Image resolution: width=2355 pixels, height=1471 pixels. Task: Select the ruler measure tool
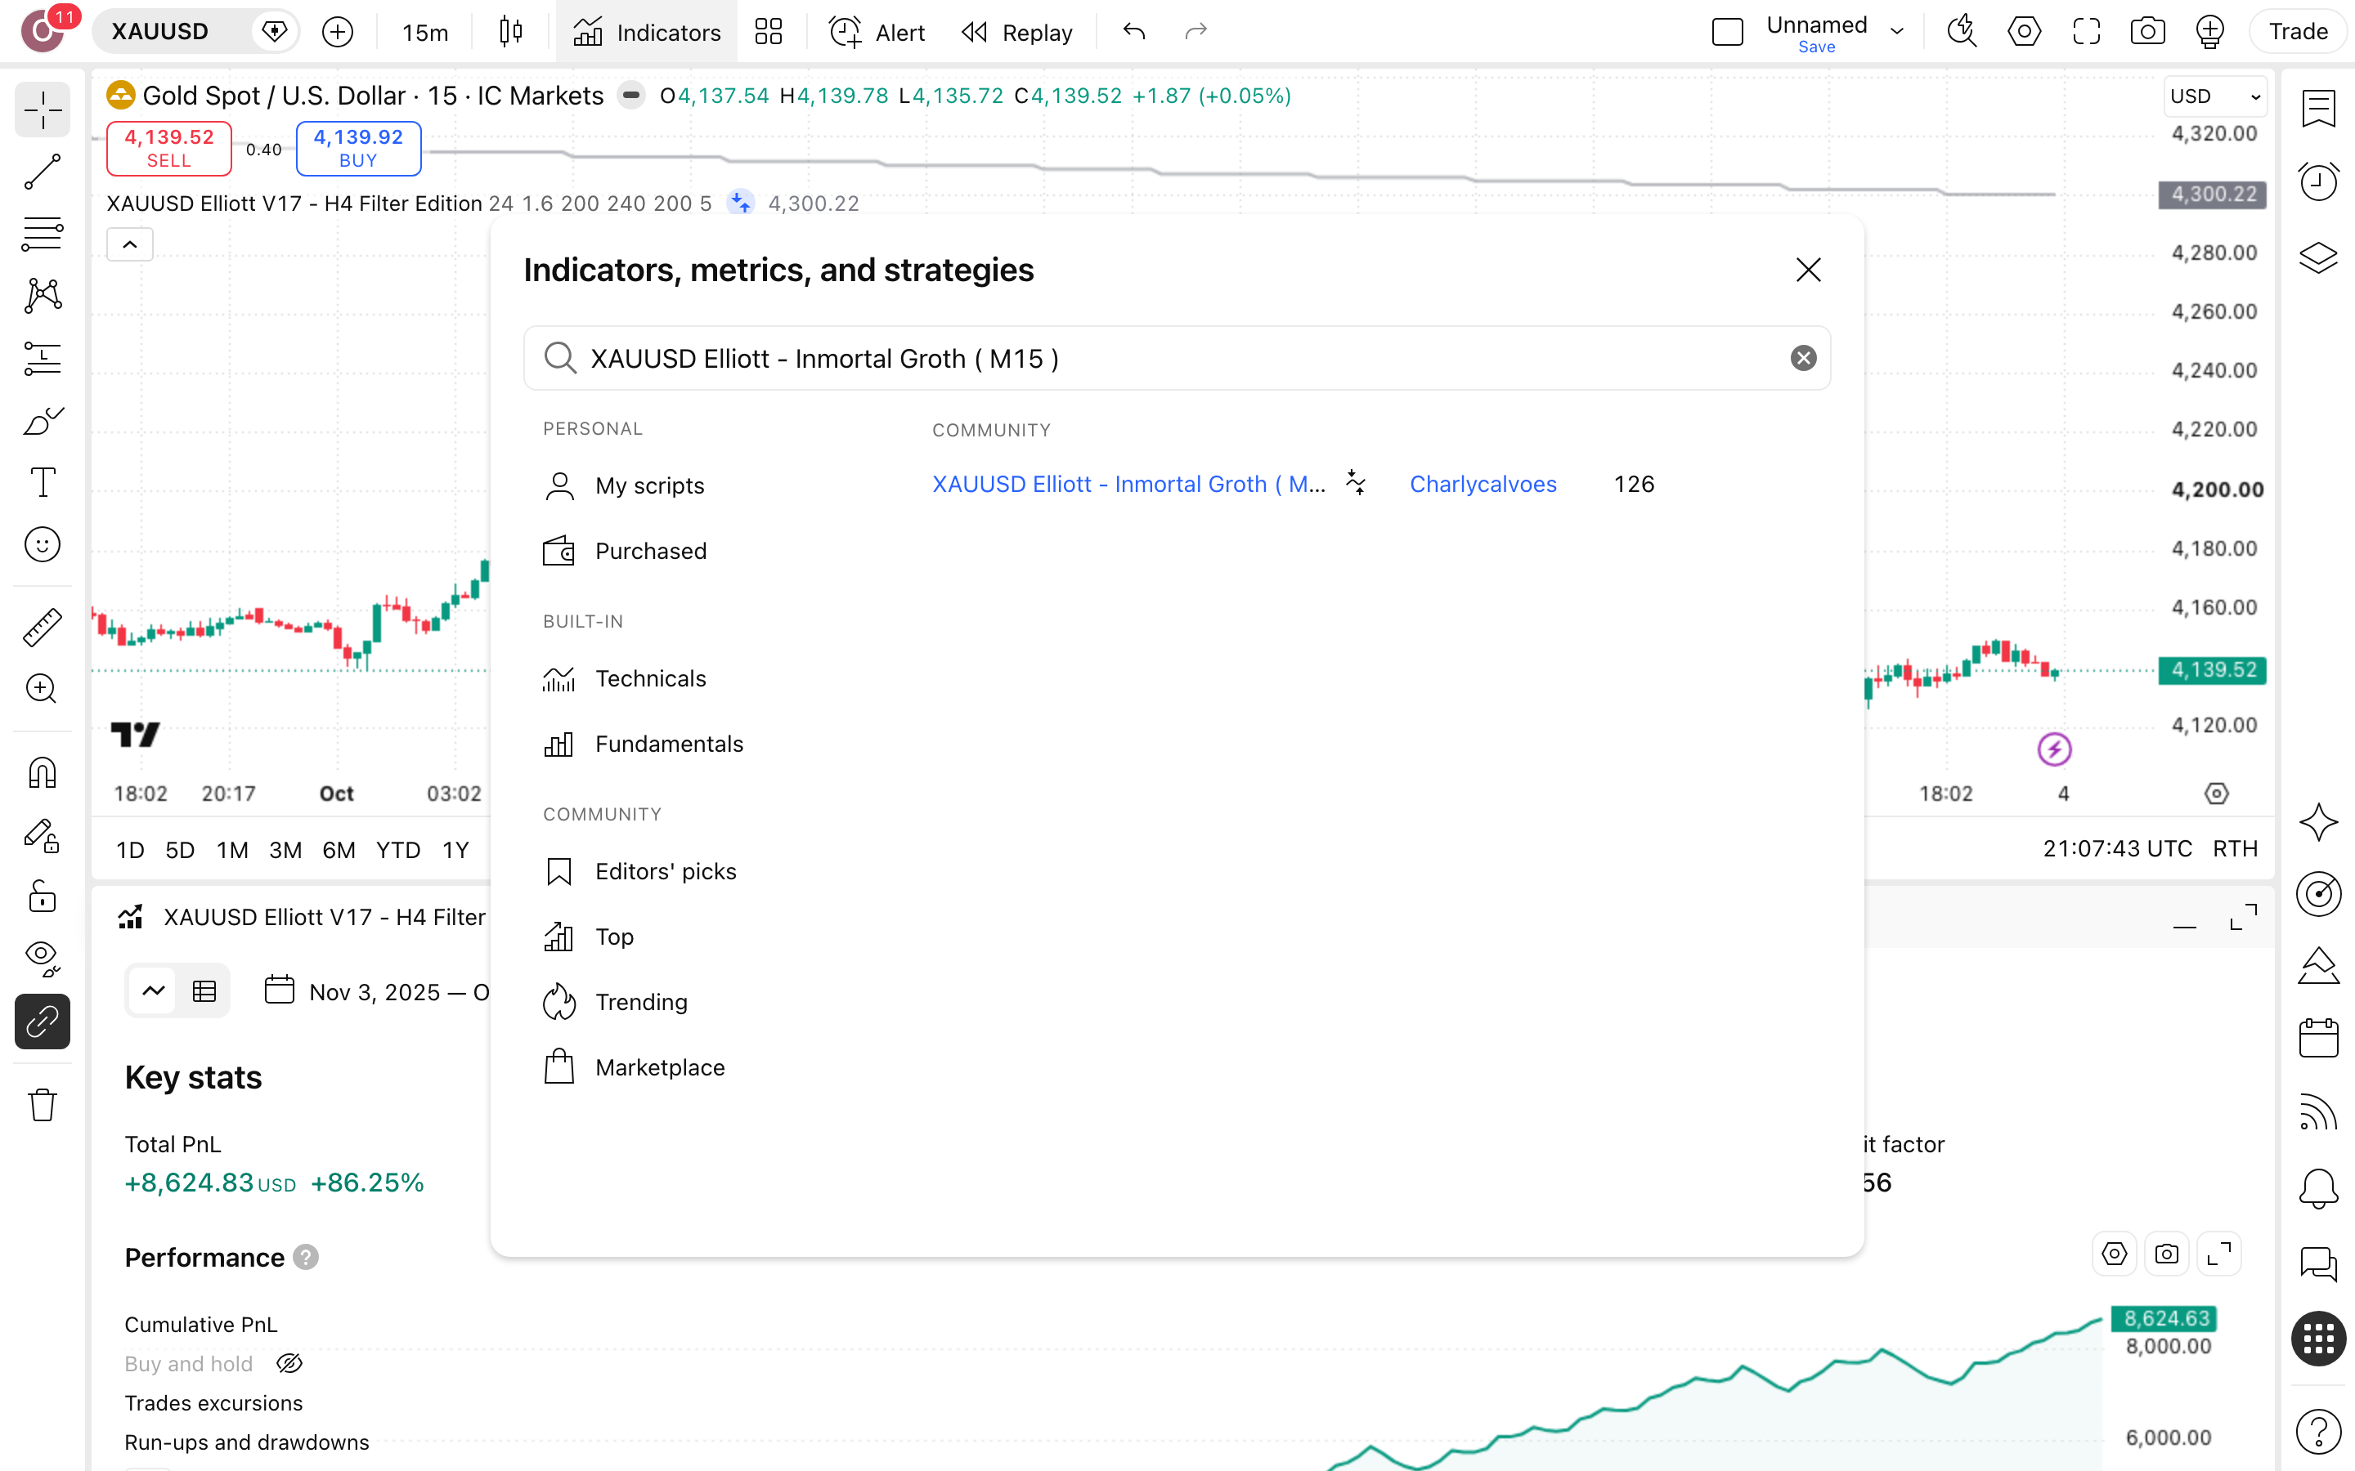pos(42,628)
